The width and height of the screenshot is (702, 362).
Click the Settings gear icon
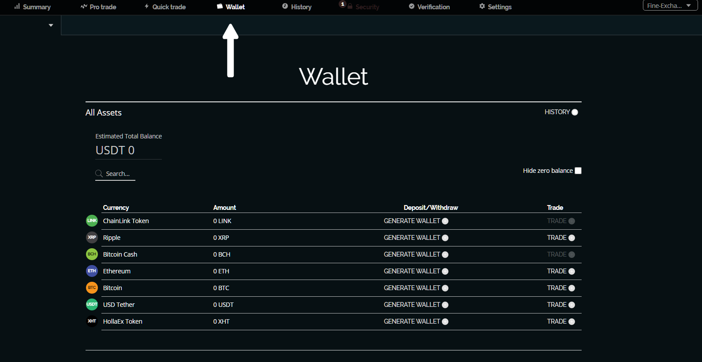482,6
